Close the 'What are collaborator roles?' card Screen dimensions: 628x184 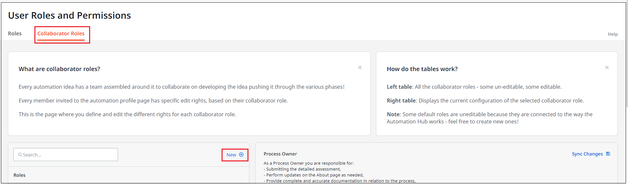(x=360, y=67)
